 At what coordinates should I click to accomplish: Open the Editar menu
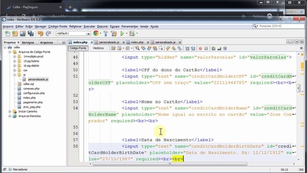pyautogui.click(x=19, y=26)
